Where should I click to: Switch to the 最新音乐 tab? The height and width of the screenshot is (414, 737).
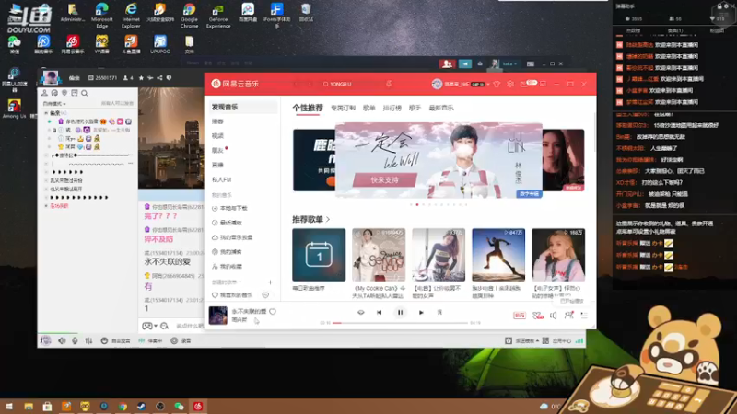pos(441,108)
